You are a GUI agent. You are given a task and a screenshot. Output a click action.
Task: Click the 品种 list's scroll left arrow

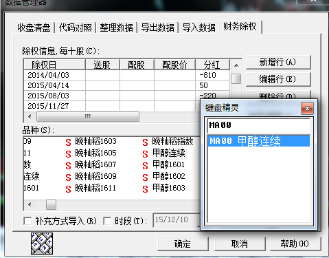coord(30,204)
